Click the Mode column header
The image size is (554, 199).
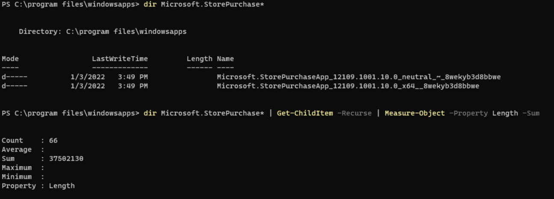(x=10, y=59)
